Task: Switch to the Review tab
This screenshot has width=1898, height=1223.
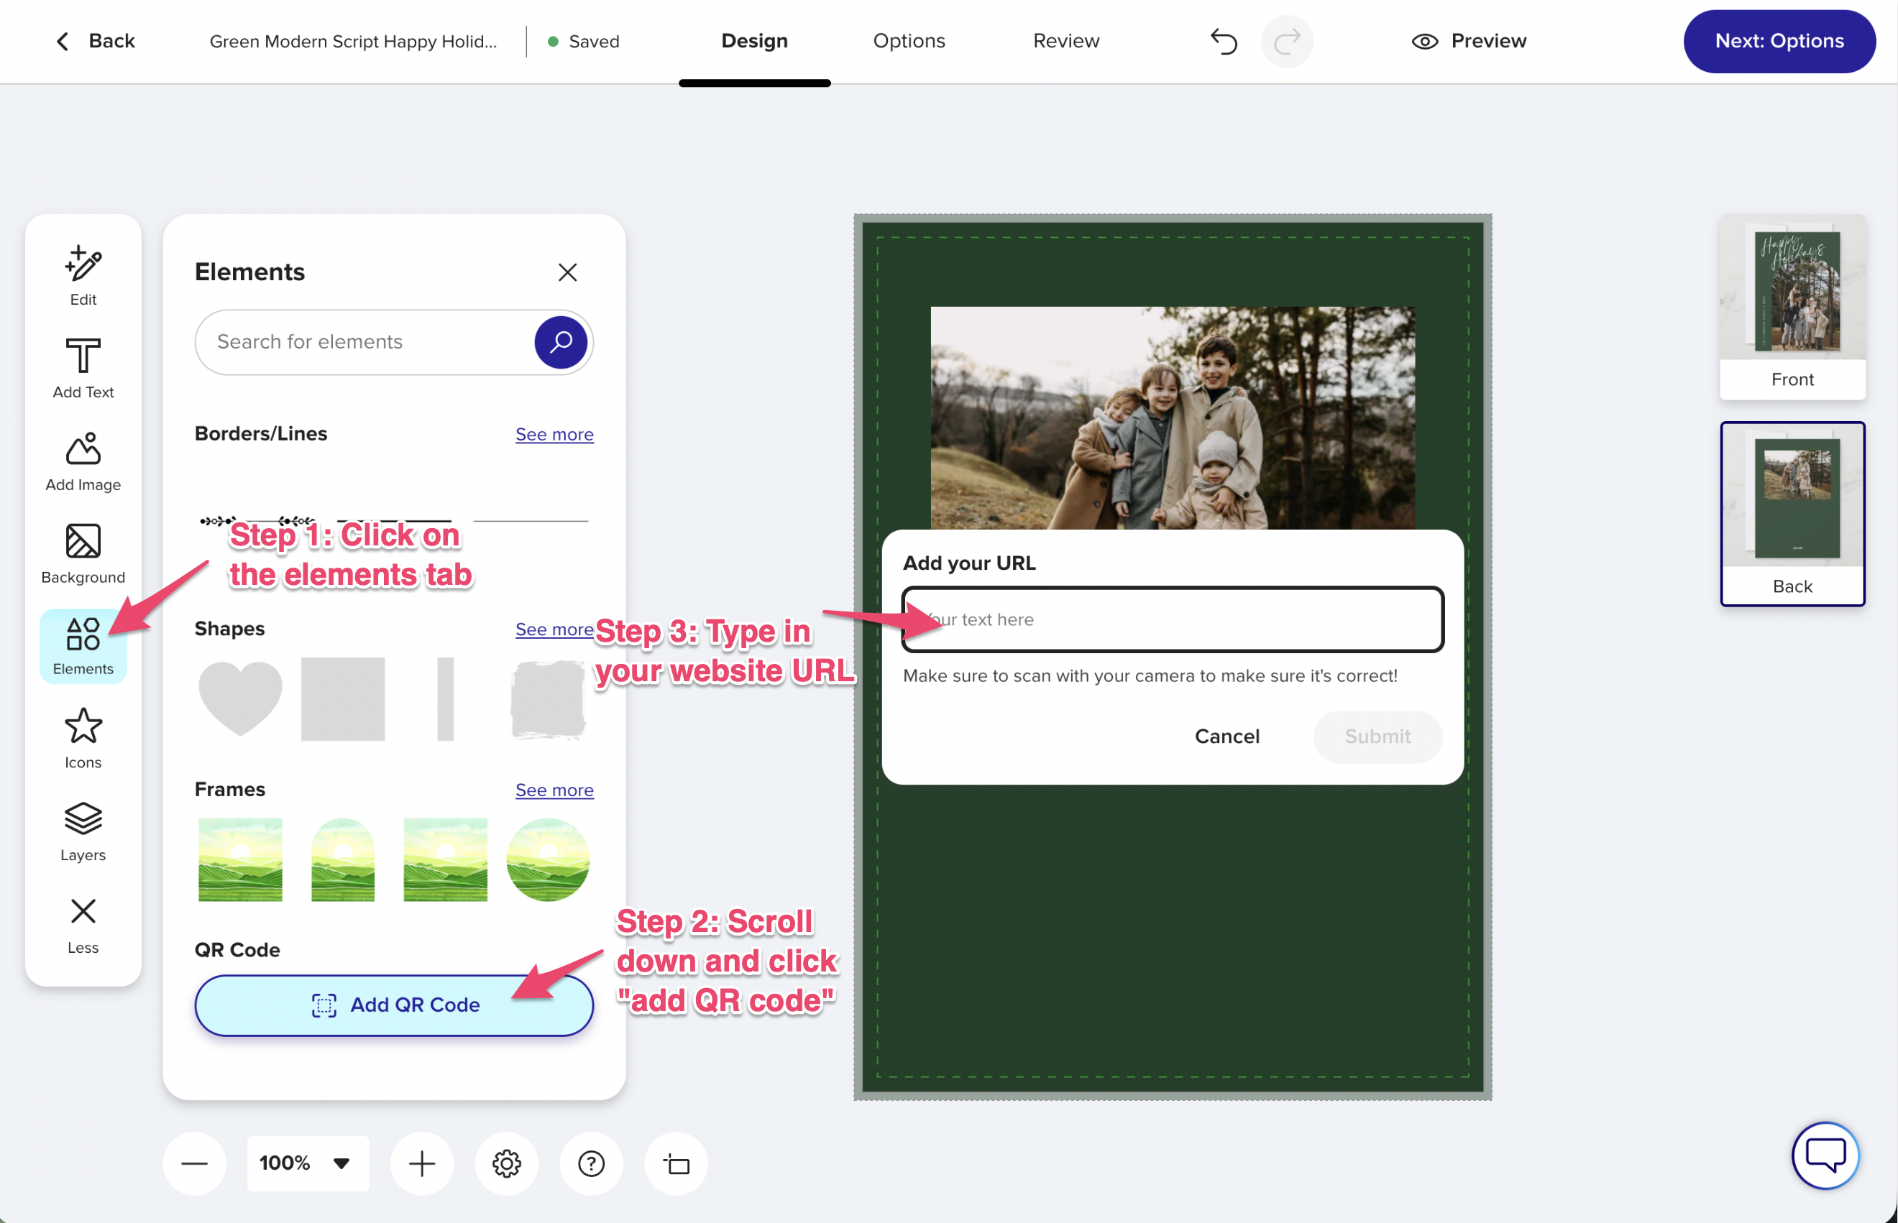Action: (1065, 41)
